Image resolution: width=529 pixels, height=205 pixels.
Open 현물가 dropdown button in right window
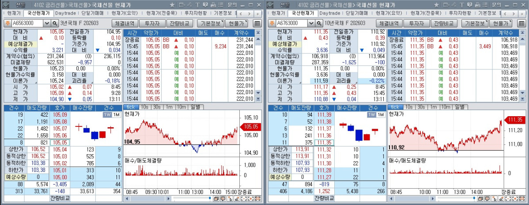pyautogui.click(x=501, y=23)
